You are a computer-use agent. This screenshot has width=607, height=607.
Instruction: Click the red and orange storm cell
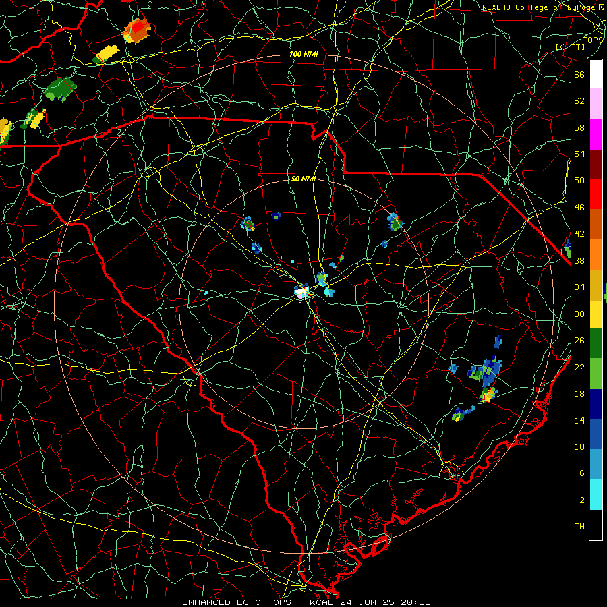point(137,30)
